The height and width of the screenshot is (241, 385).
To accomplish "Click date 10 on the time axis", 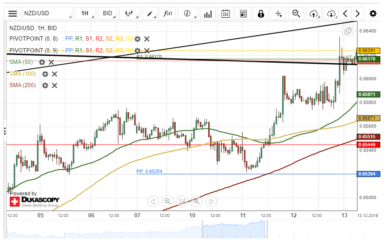I will click(x=192, y=216).
